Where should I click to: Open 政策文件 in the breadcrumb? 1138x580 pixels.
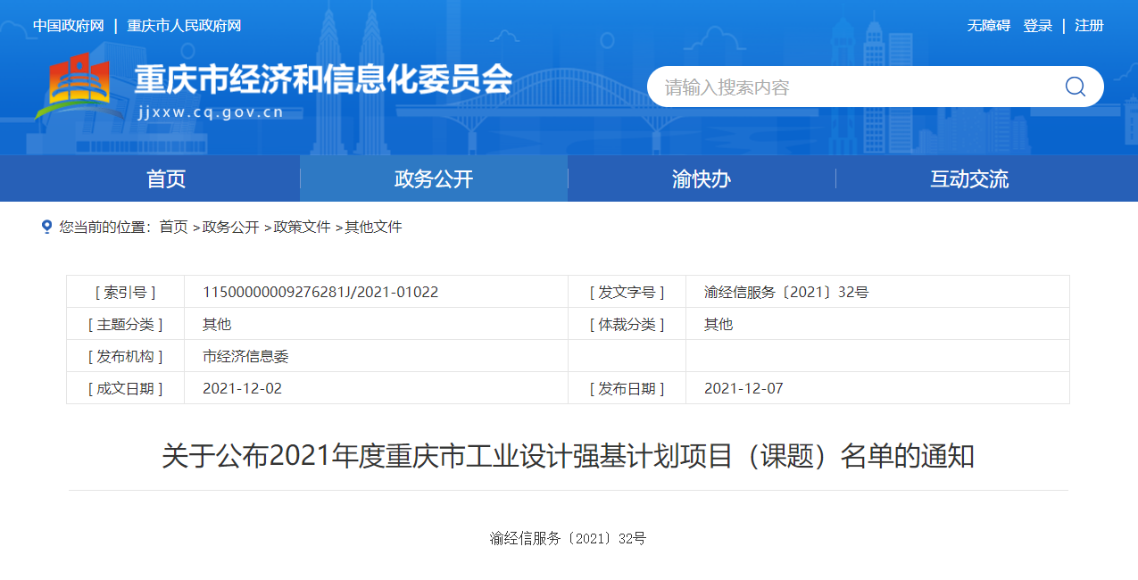click(x=302, y=228)
